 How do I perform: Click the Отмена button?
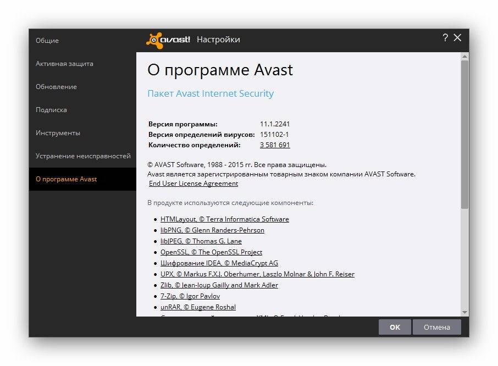pyautogui.click(x=436, y=327)
